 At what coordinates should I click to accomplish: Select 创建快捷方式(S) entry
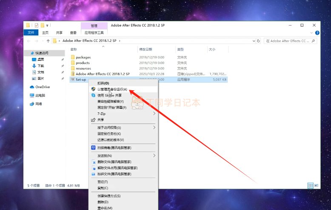(123, 196)
